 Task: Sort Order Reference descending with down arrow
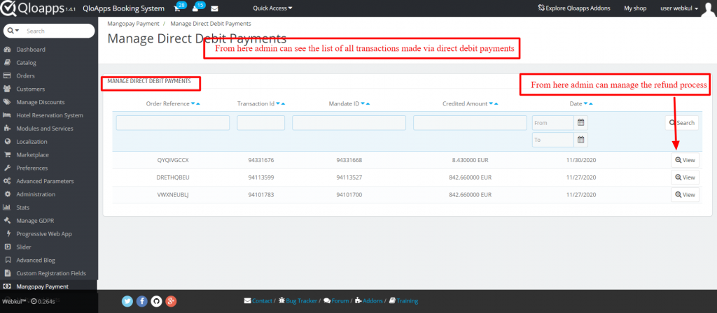tap(193, 104)
